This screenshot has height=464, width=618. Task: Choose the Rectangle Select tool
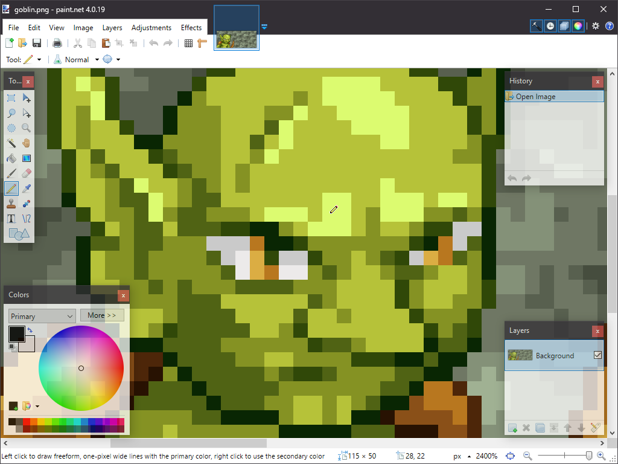11,98
